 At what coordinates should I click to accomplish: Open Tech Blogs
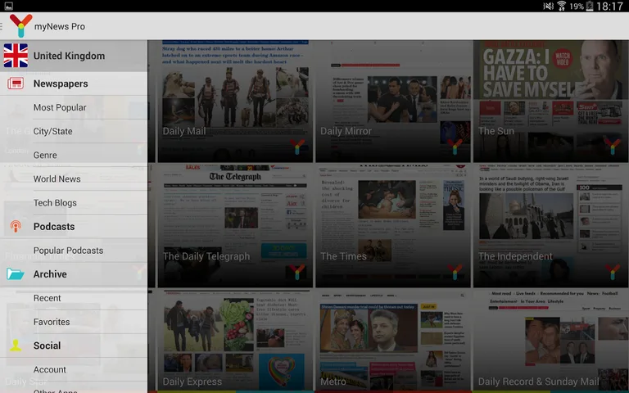tap(74, 202)
